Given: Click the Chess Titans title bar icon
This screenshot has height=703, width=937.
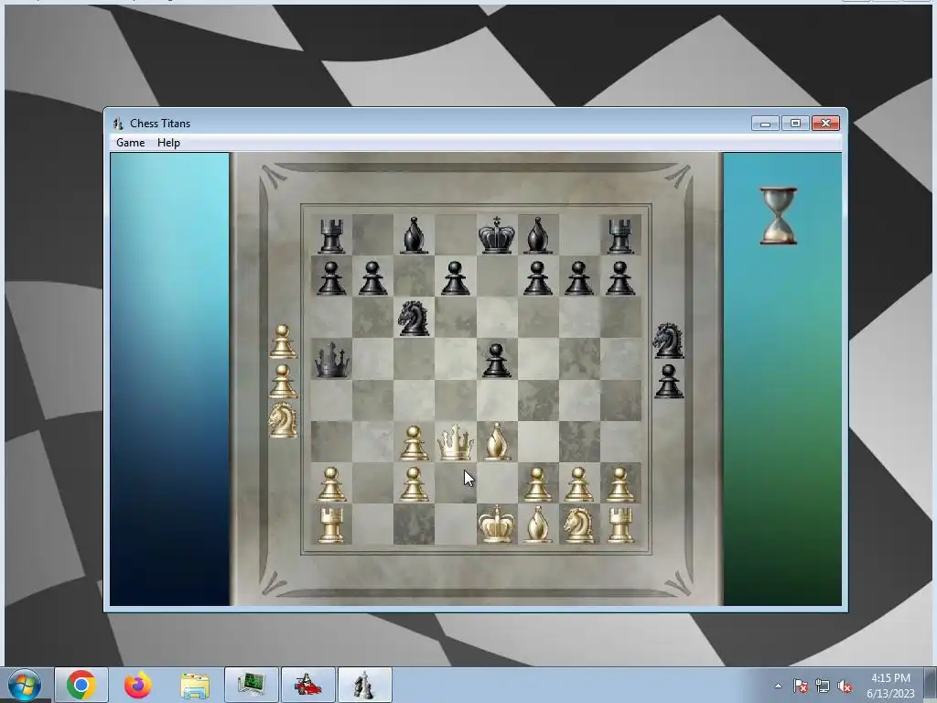Looking at the screenshot, I should click(118, 124).
